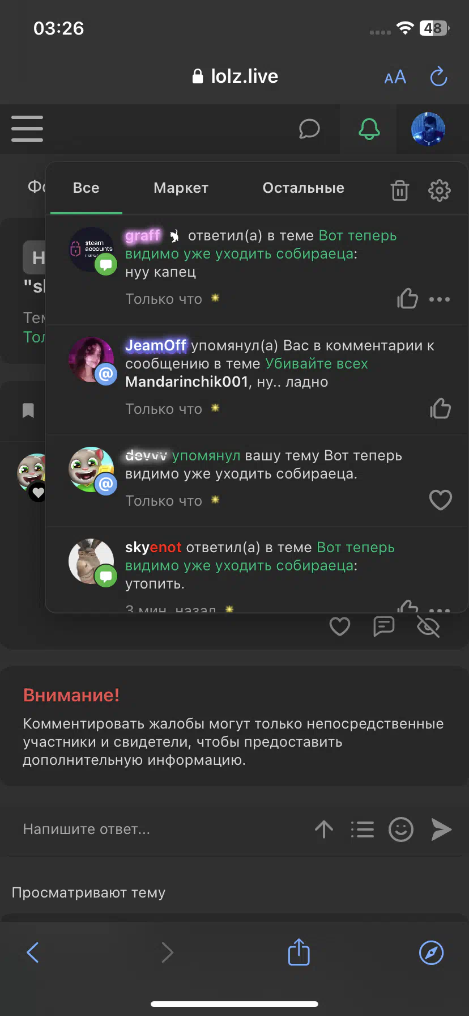The height and width of the screenshot is (1016, 469).
Task: Like JeamOff's mention with thumbs up
Action: click(x=440, y=408)
